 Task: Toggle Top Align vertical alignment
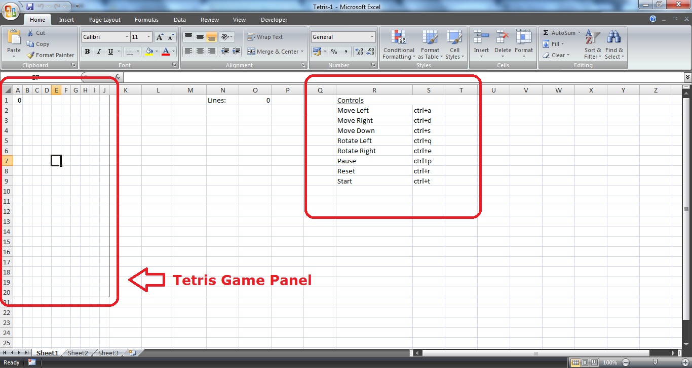[x=188, y=37]
